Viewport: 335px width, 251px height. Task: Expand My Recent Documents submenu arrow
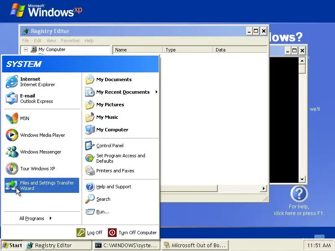[x=156, y=92]
